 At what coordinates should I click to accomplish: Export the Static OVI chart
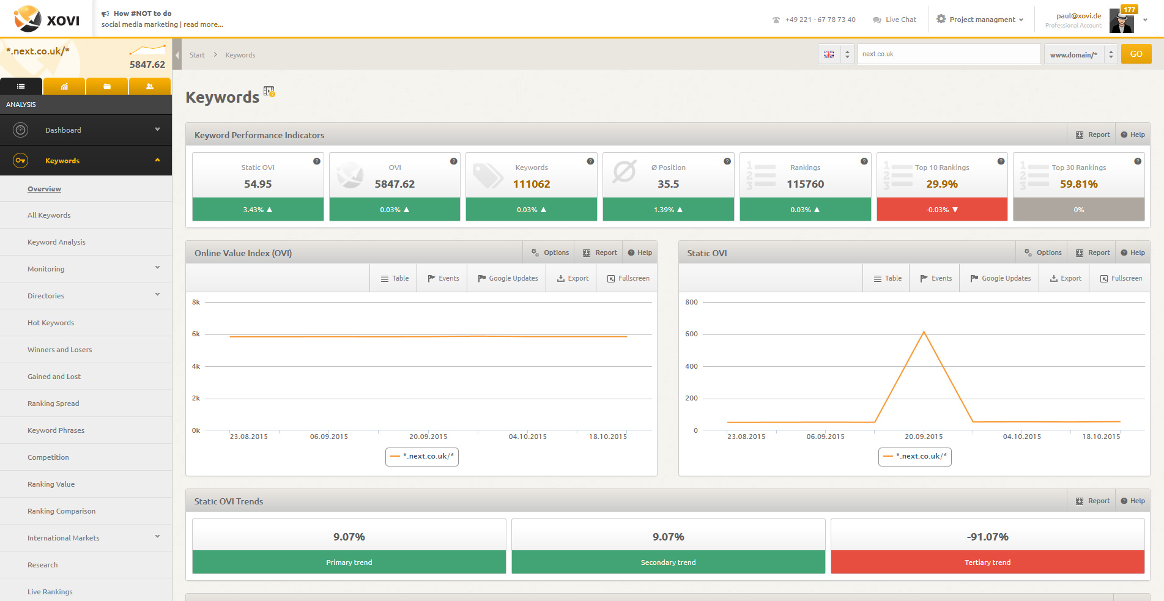pos(1065,278)
